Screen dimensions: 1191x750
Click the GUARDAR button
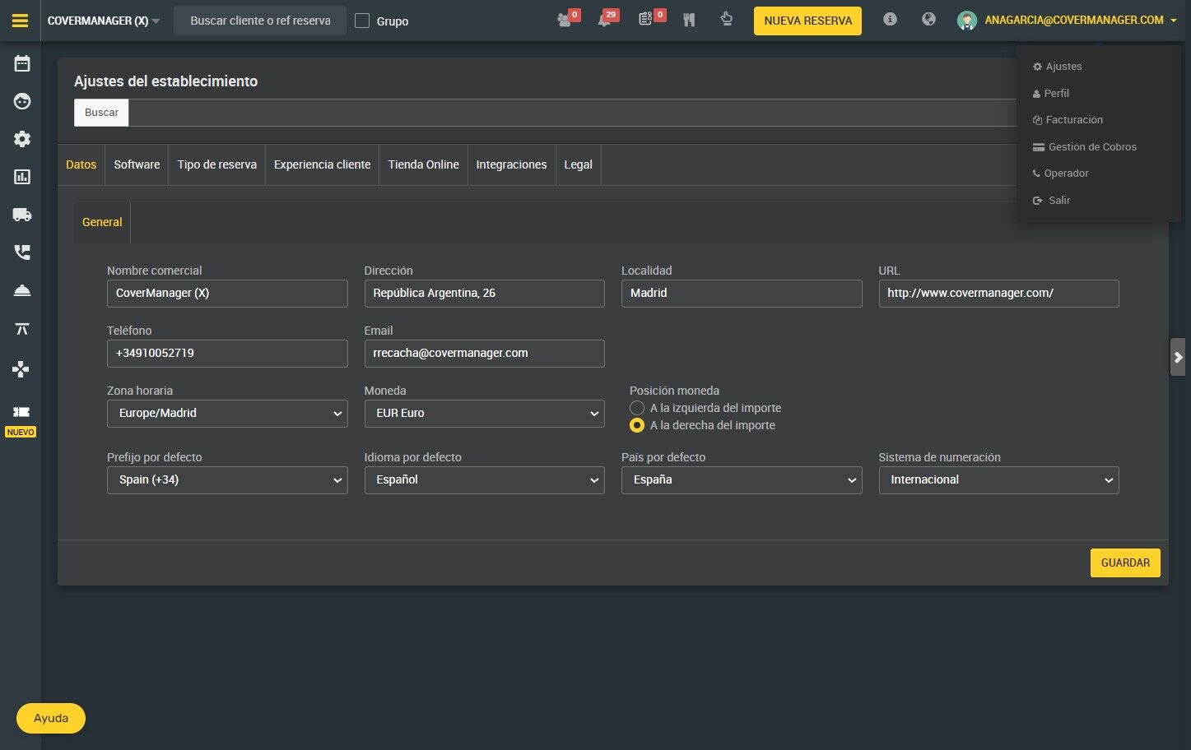(x=1125, y=562)
